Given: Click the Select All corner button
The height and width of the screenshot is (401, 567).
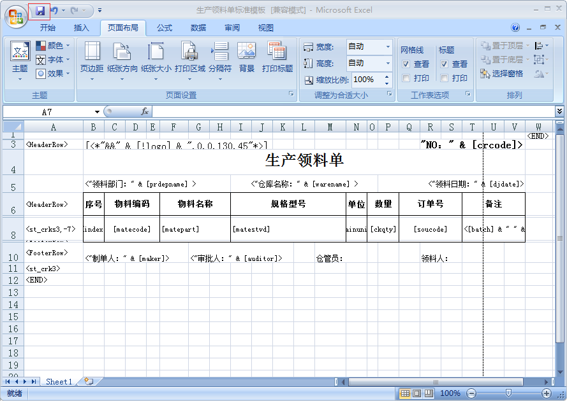Looking at the screenshot, I should coord(13,126).
